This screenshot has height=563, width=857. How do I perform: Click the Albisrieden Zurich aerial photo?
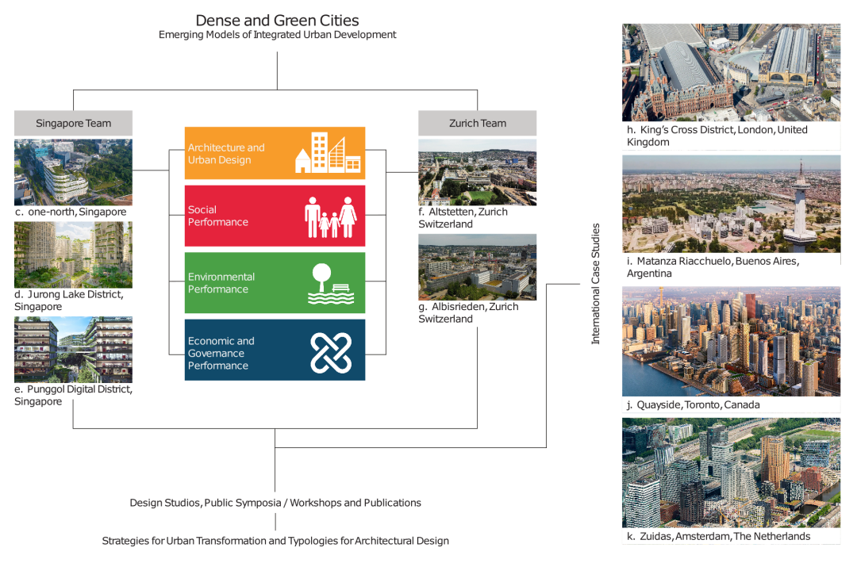point(477,267)
